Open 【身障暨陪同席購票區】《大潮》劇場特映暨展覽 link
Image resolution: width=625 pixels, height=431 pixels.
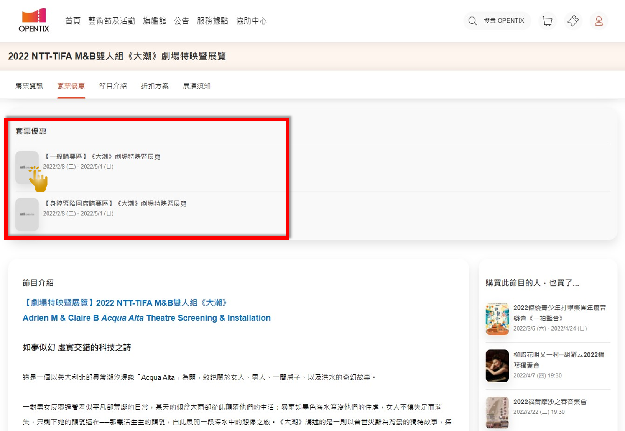[x=115, y=203]
